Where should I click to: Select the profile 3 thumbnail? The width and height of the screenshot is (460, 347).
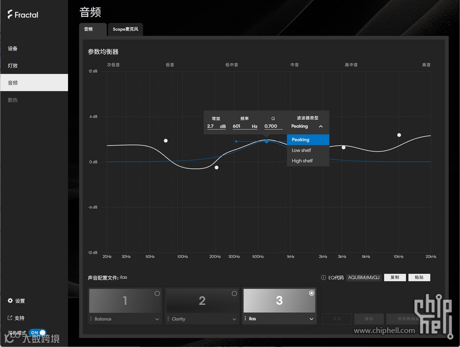(279, 301)
